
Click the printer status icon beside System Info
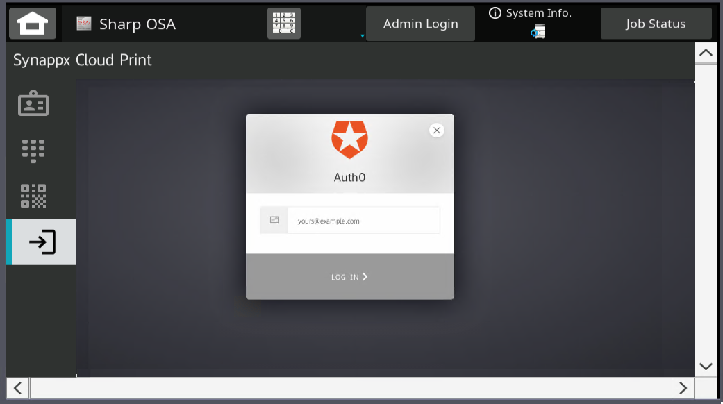pos(537,31)
